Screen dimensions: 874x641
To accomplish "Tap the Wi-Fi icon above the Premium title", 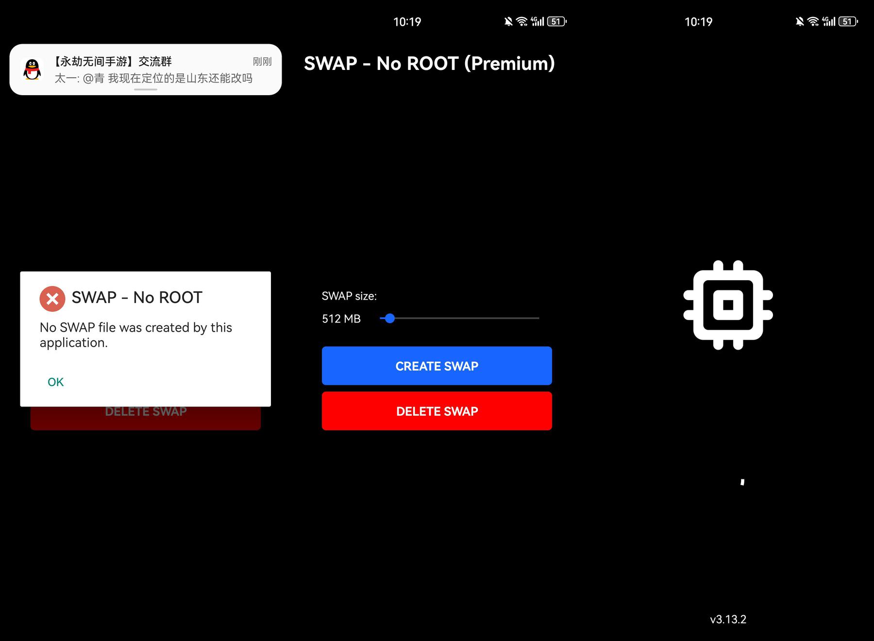I will tap(521, 21).
